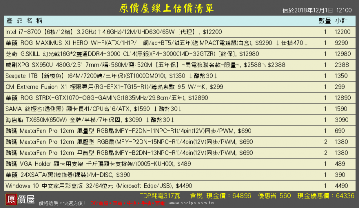Select the 海盜船 TX650M power supply row

tap(179, 120)
